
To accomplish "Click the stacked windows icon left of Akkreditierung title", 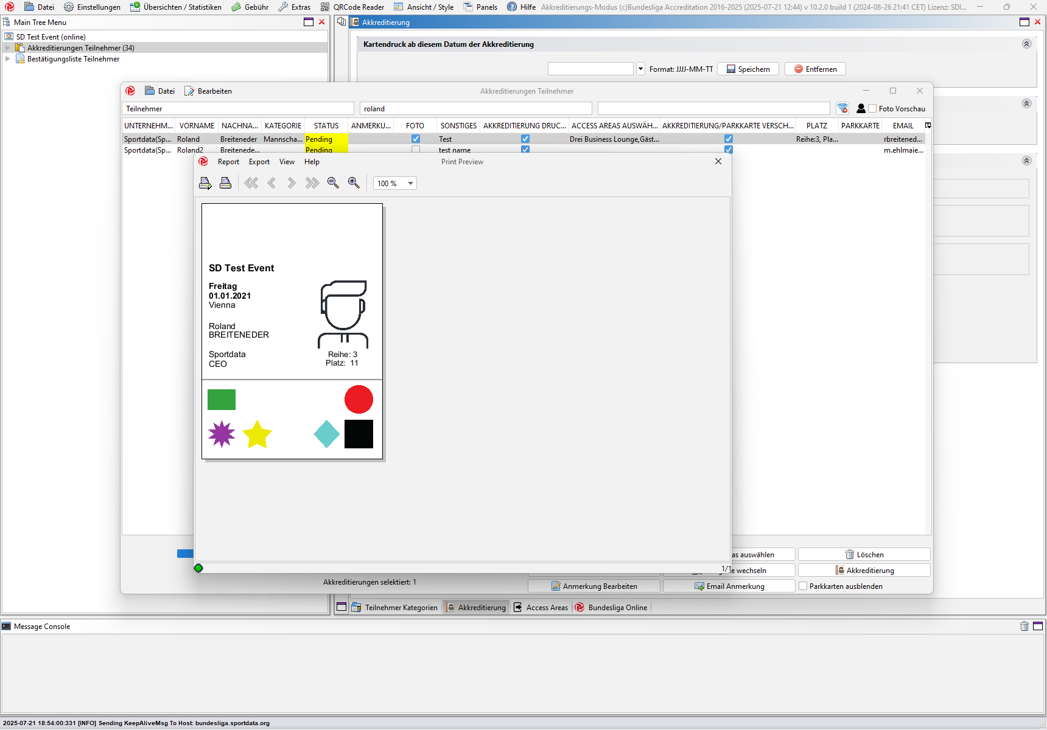I will [x=341, y=22].
